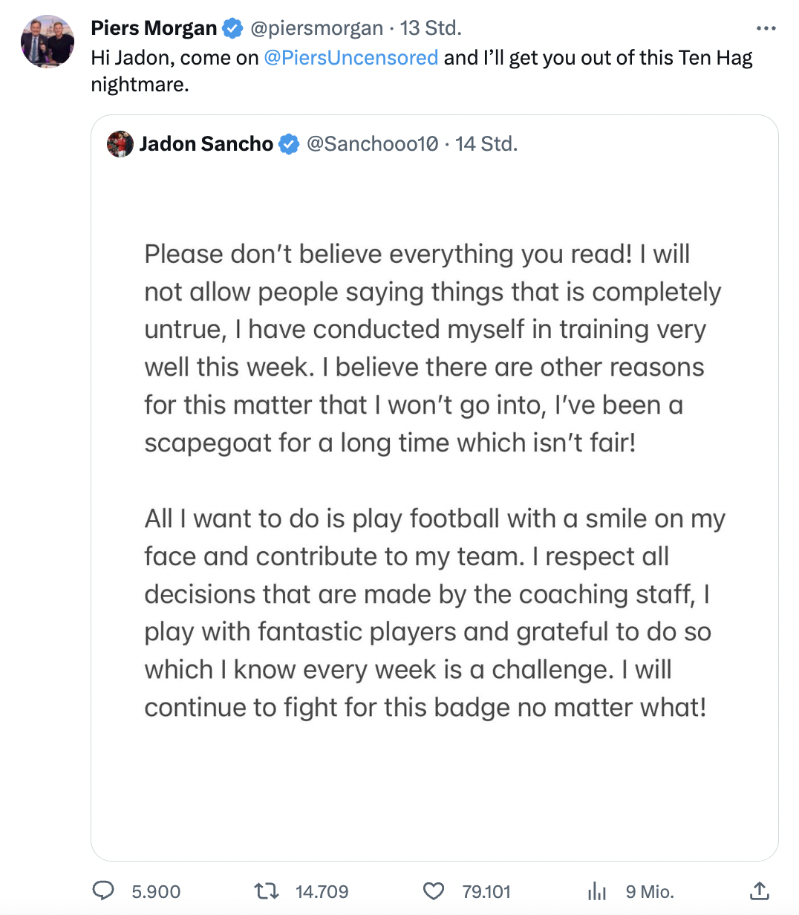Open the 13 Std. timestamp link
Viewport: 799px width, 915px height.
click(431, 29)
